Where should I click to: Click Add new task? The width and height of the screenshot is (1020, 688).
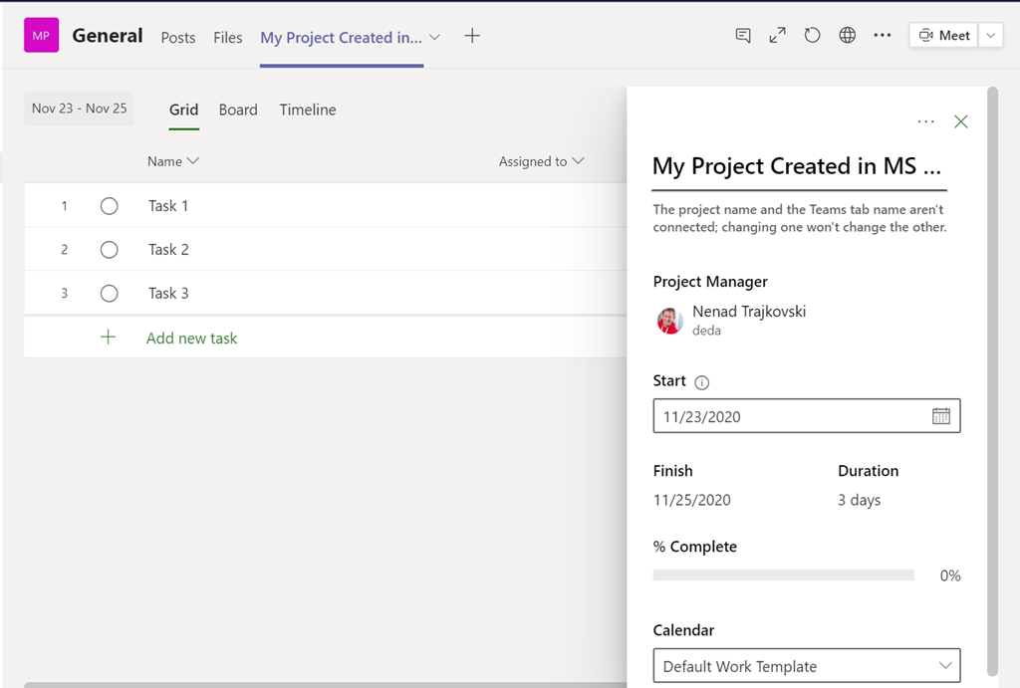point(191,339)
